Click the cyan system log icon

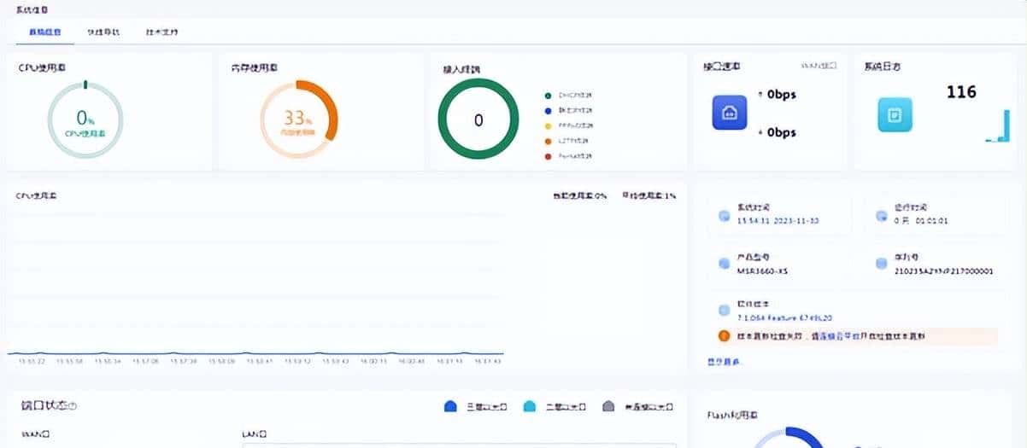point(895,113)
